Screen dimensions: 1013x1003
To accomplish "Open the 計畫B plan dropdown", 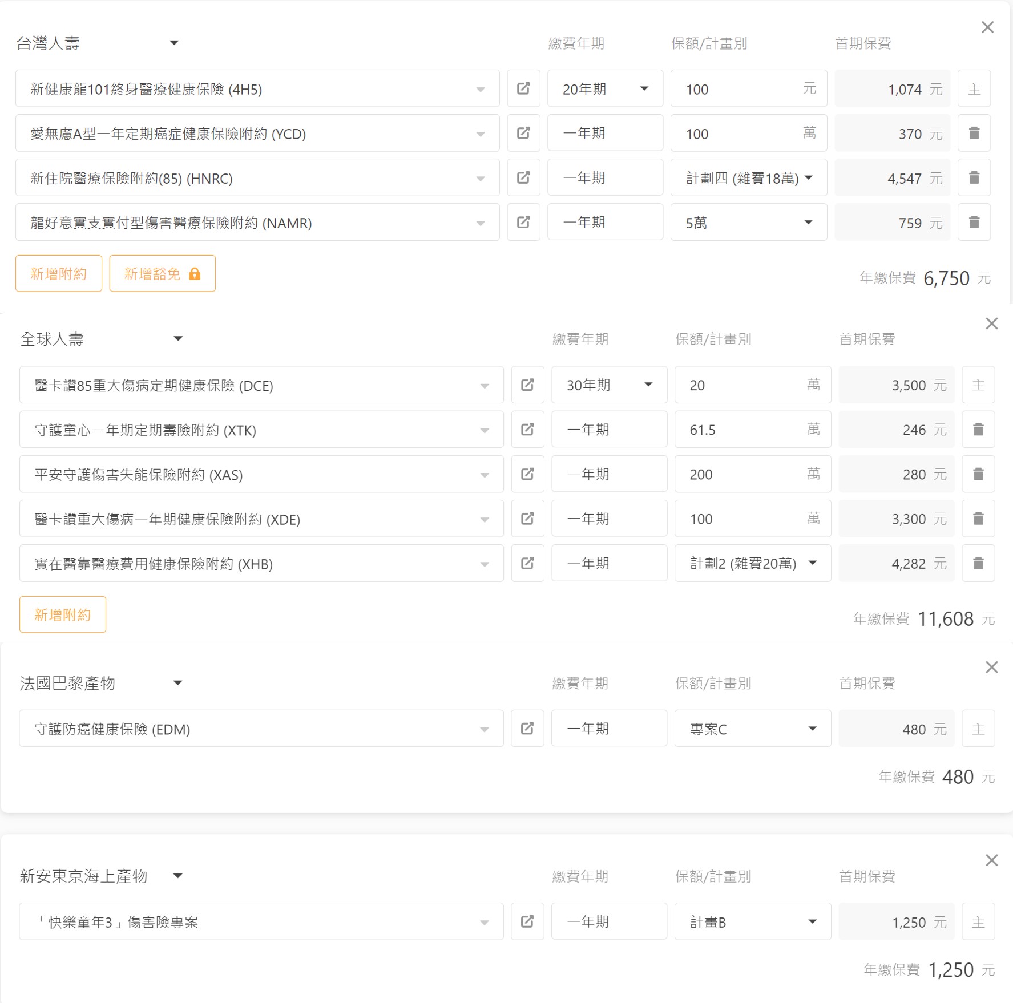I will 753,921.
